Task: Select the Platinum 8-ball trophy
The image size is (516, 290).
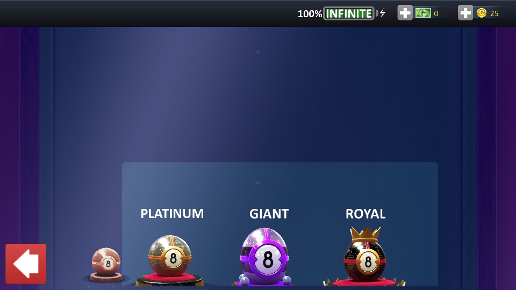Action: (x=170, y=256)
